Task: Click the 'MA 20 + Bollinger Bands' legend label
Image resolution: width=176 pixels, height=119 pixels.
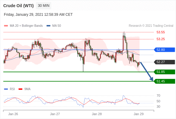Action: tap(26, 26)
